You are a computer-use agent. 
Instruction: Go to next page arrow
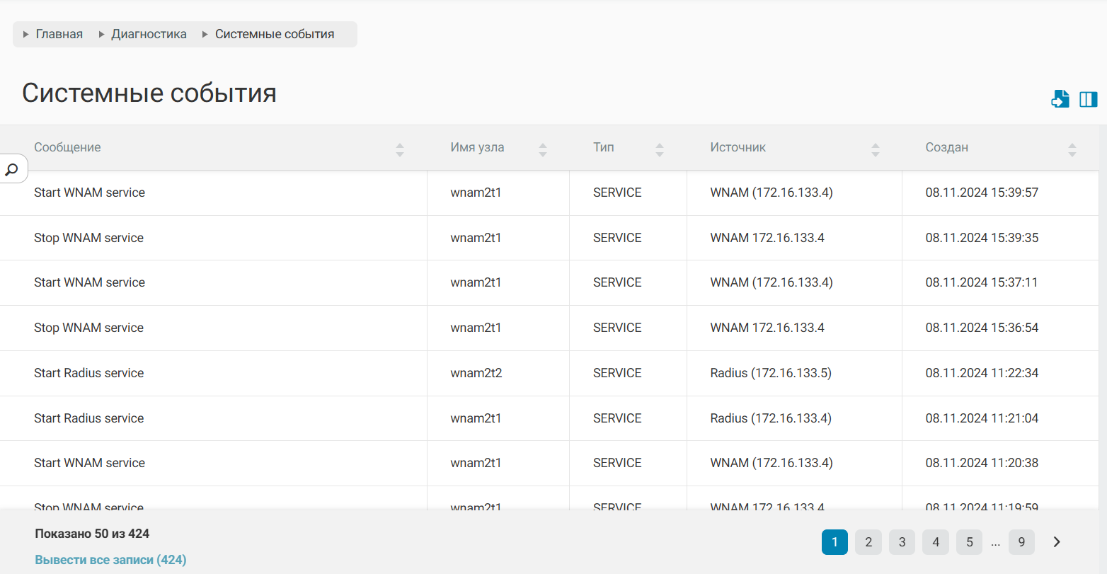click(1057, 542)
